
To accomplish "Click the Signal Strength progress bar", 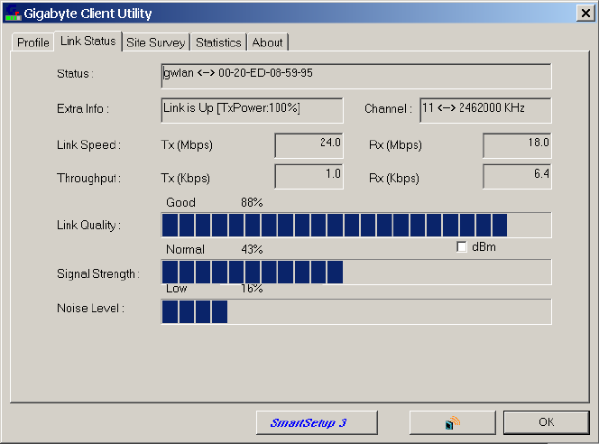I will [x=356, y=272].
